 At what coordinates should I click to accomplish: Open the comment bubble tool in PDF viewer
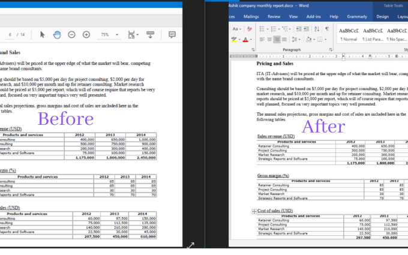172,34
